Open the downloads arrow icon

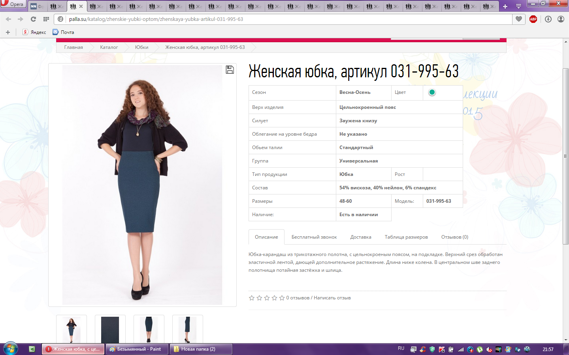[x=548, y=19]
